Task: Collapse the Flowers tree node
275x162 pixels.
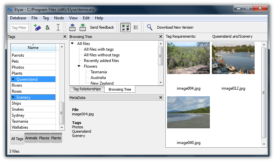Action: (x=79, y=66)
